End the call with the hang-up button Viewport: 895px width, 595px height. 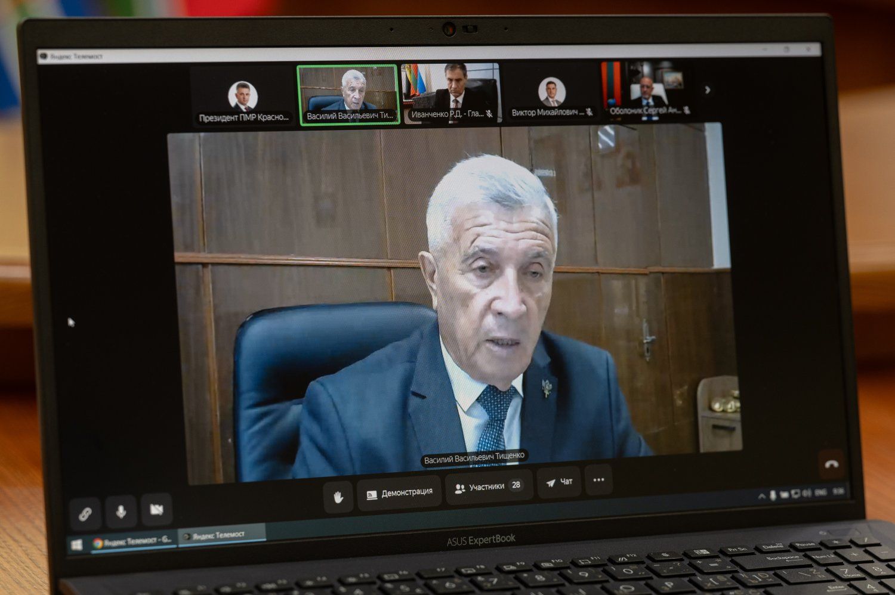click(831, 464)
